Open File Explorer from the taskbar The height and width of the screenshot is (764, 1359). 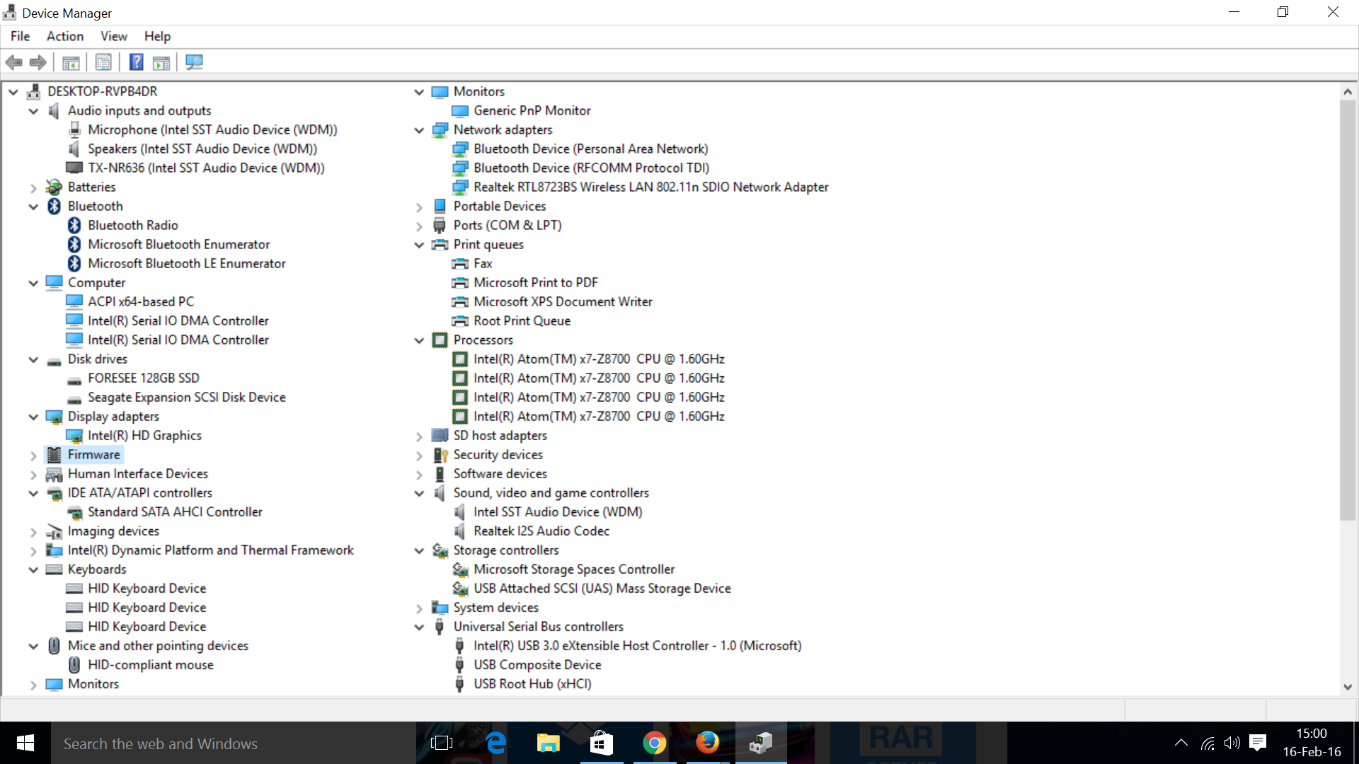pyautogui.click(x=549, y=743)
